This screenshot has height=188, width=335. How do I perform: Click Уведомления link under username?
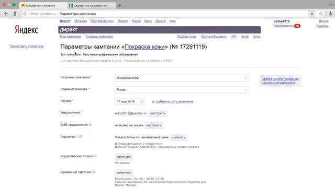click(x=284, y=26)
